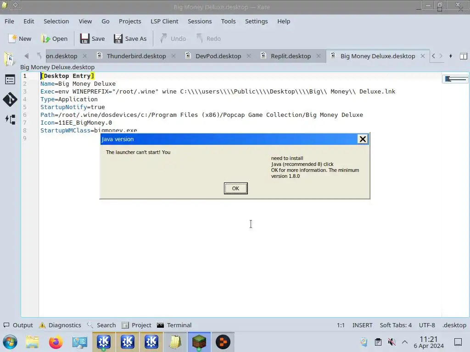Open the Diagnostics panel
The width and height of the screenshot is (470, 352).
click(60, 325)
